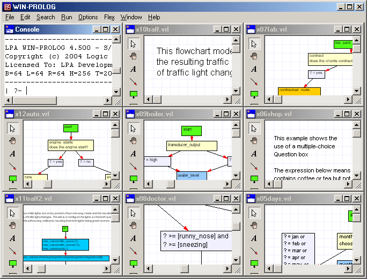Select the green start node tool in x07fab.vrl
Image resolution: width=367 pixels, height=279 pixels.
click(254, 94)
